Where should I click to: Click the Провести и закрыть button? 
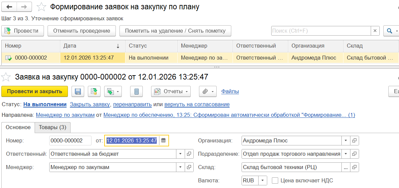(x=35, y=91)
